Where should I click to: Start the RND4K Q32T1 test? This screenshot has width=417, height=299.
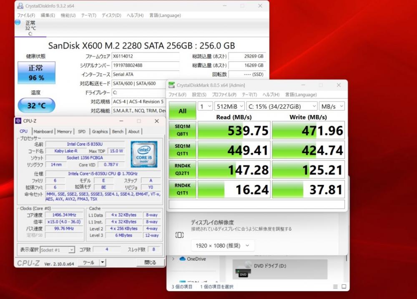(183, 169)
